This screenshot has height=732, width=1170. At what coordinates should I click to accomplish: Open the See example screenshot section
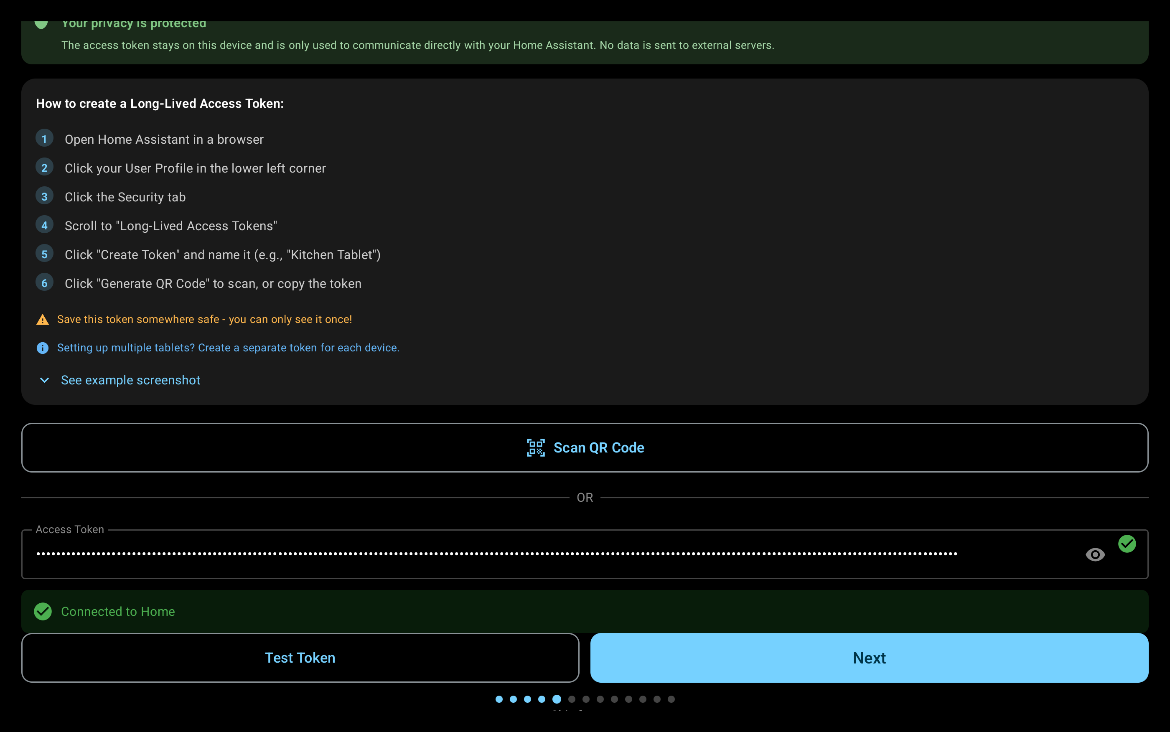131,381
